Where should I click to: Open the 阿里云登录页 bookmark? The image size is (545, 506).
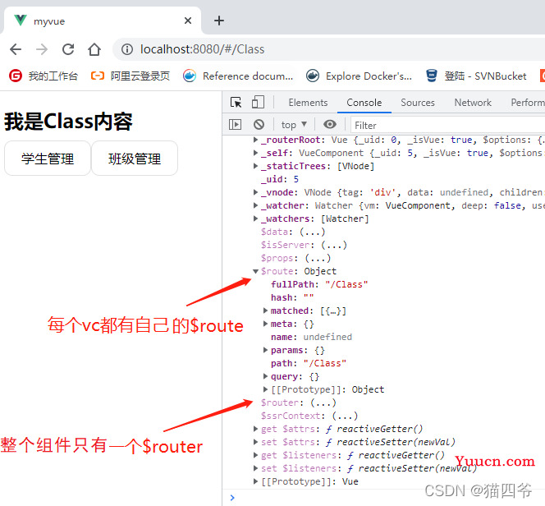click(130, 76)
